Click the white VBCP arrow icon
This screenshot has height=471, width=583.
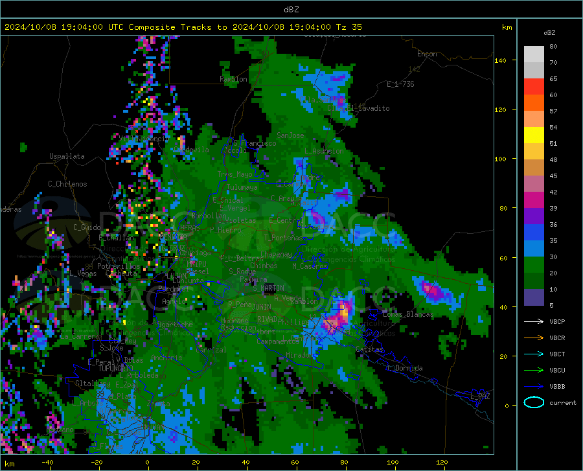534,321
